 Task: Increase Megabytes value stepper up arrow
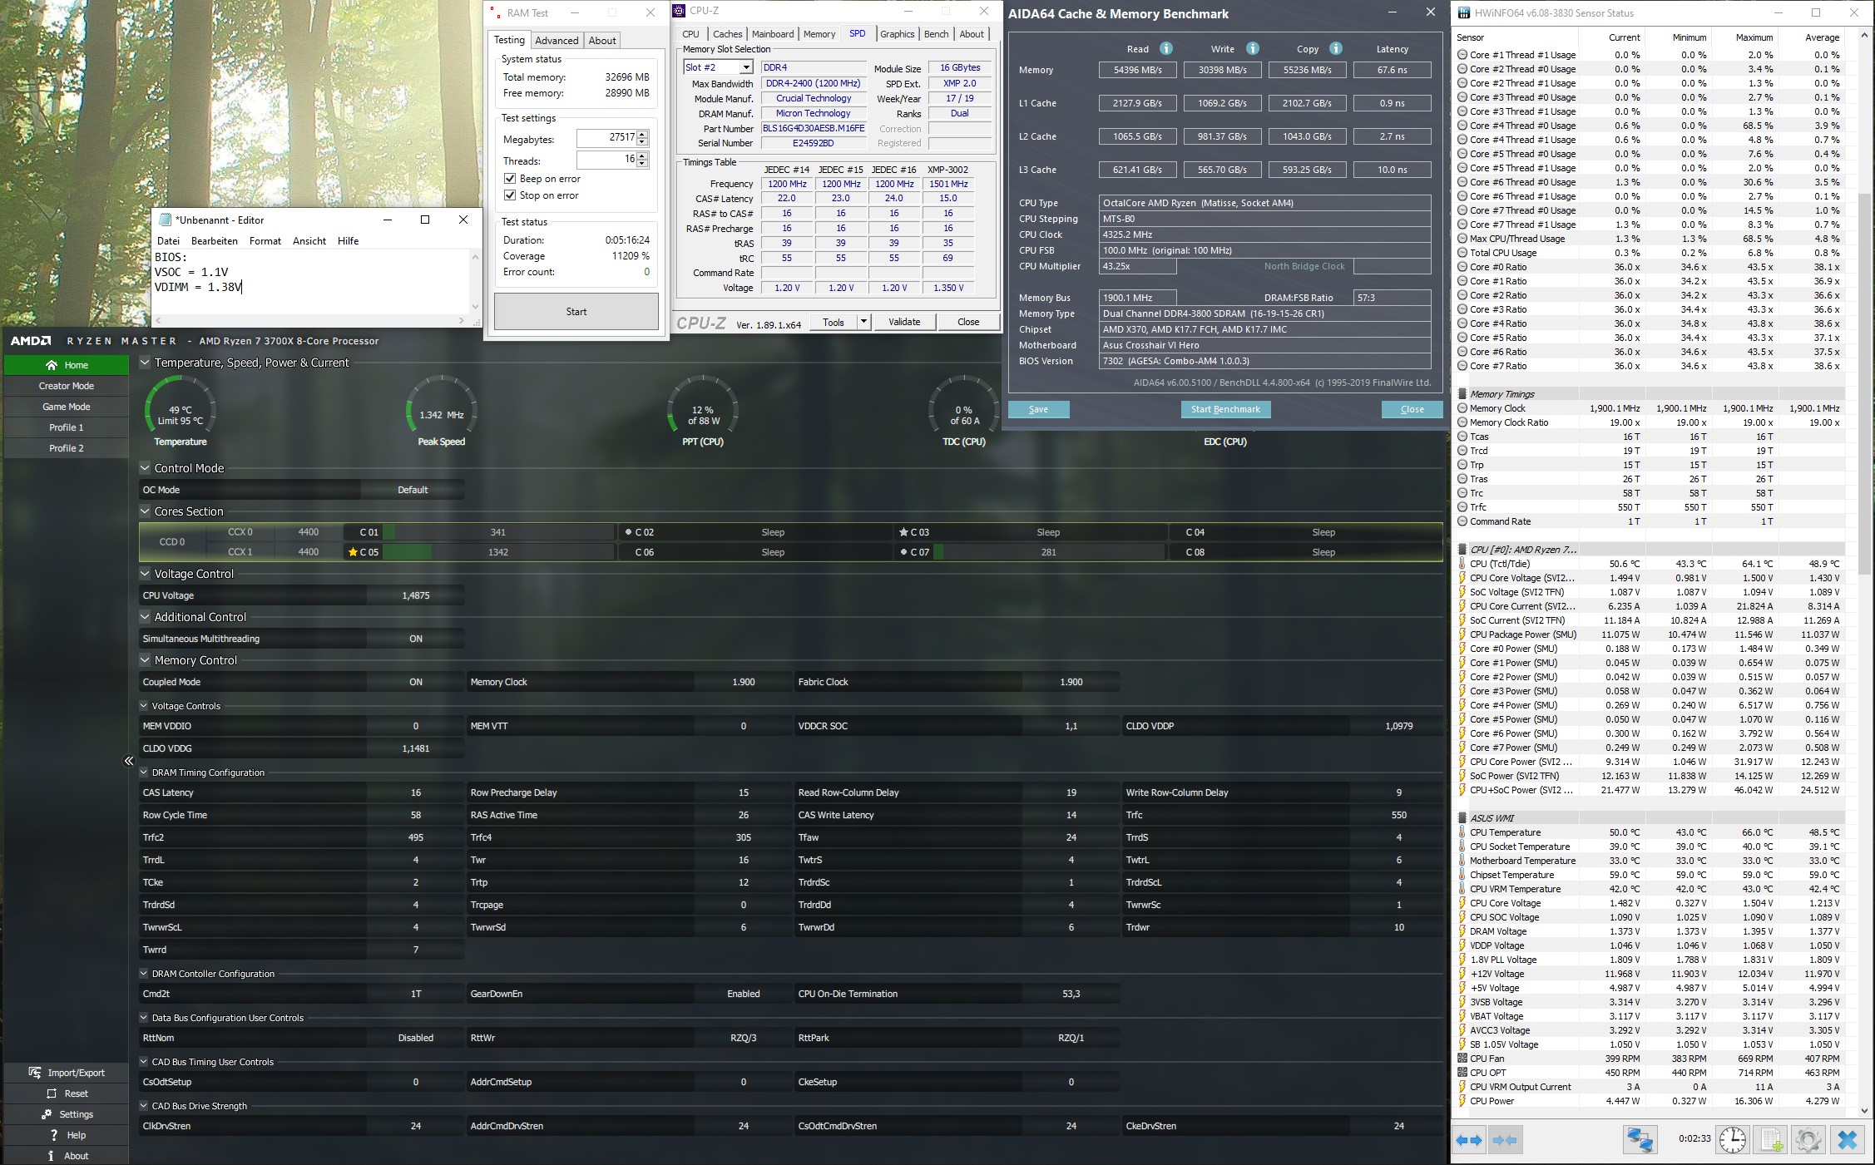pyautogui.click(x=642, y=134)
